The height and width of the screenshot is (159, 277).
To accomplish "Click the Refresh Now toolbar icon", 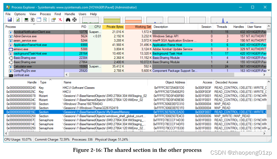I will pos(18,20).
